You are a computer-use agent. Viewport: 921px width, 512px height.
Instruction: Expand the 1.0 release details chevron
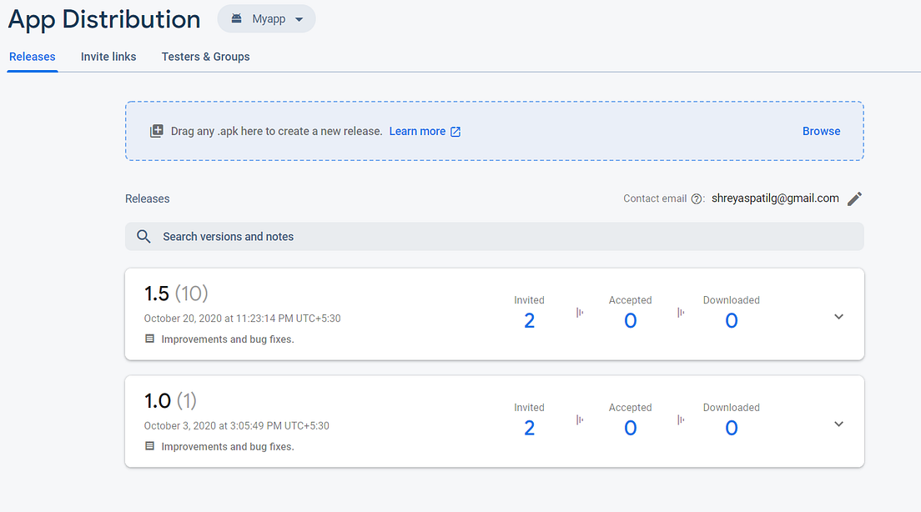pos(838,424)
